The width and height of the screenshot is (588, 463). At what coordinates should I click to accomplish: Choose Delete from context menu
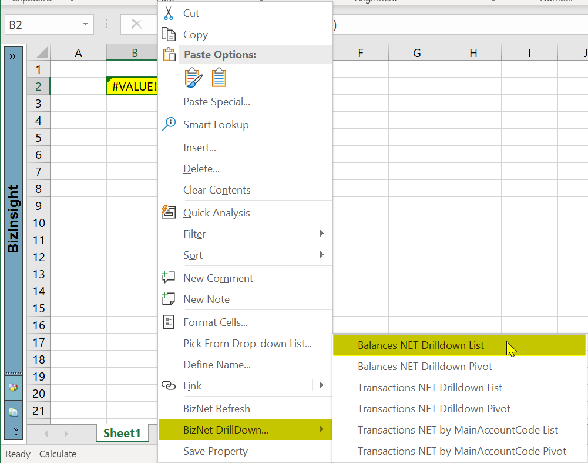tap(246, 169)
